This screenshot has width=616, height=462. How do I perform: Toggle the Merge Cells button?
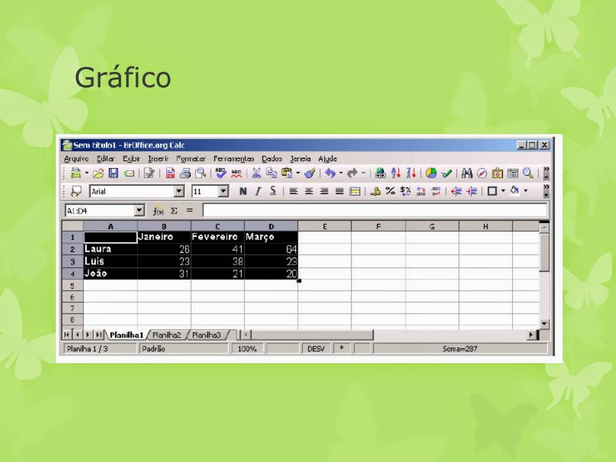(x=355, y=191)
